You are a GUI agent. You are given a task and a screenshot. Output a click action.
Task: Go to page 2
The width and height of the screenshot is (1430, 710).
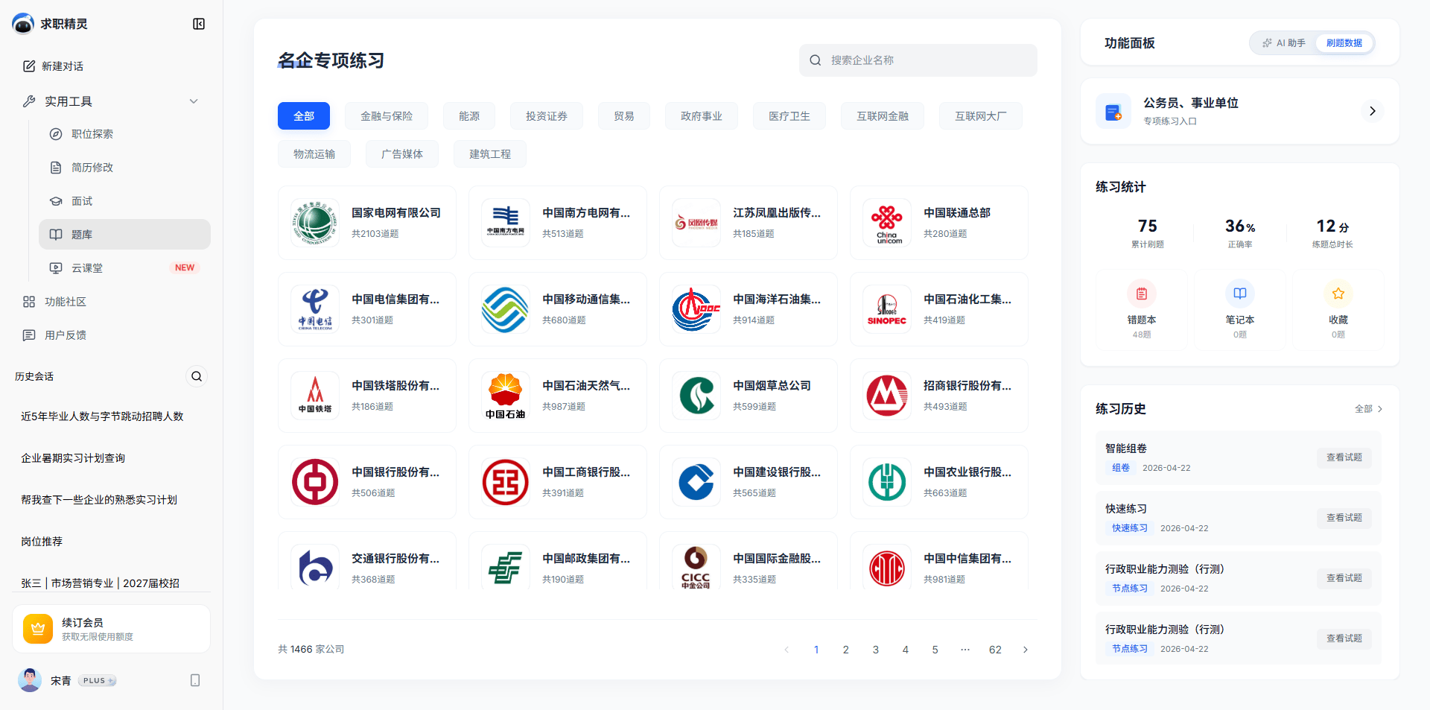[x=846, y=650]
